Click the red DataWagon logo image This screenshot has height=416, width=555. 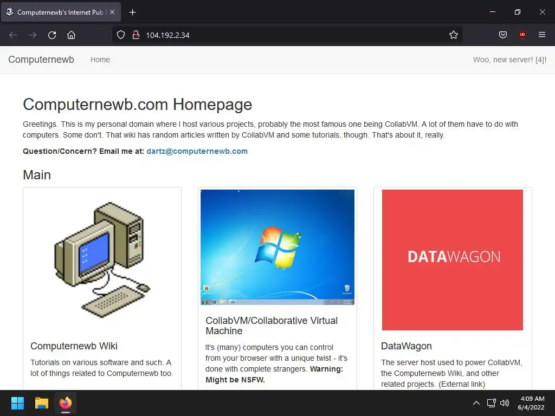coord(453,260)
